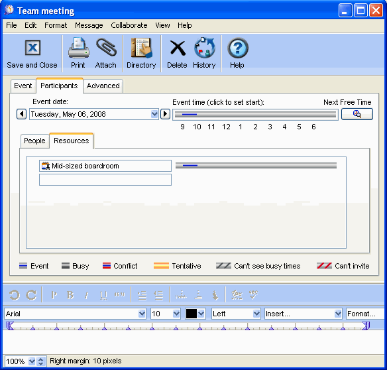Go to the previous day arrow
The image size is (387, 370).
(22, 114)
